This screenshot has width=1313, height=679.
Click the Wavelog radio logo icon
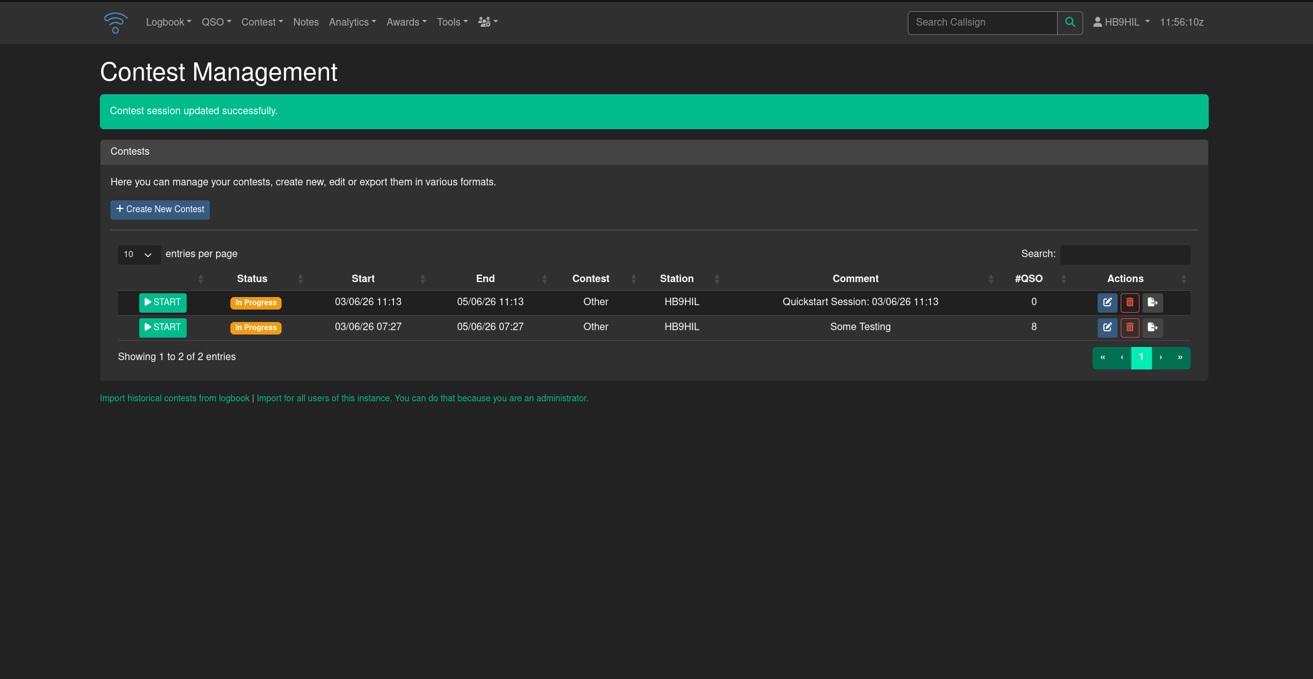[x=116, y=22]
